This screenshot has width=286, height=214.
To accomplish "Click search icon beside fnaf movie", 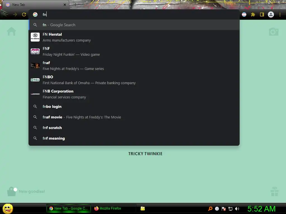I will (35, 117).
